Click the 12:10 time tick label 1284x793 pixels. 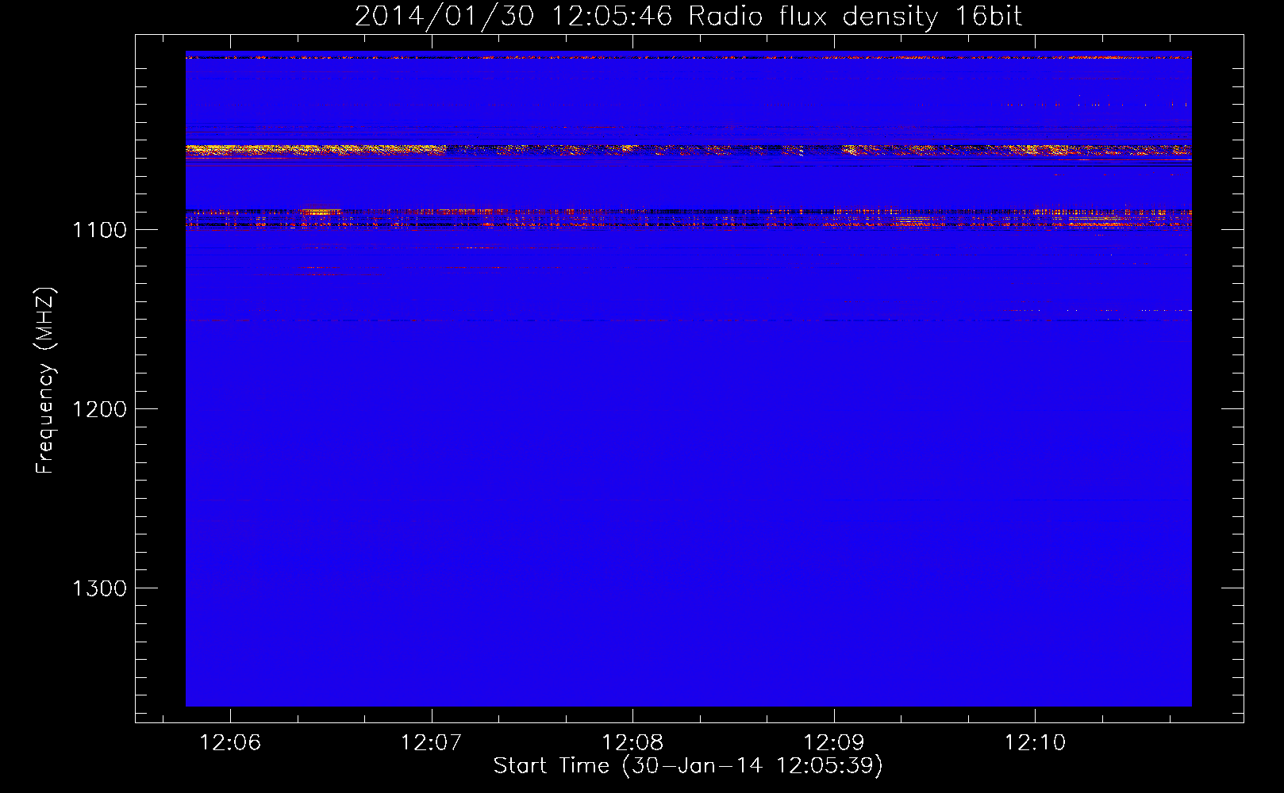tap(1036, 742)
